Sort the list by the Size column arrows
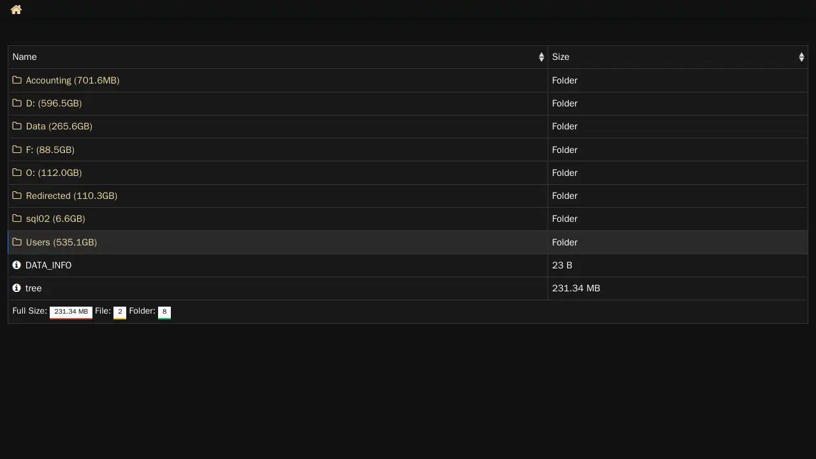Screen dimensions: 816x459 (x=801, y=57)
